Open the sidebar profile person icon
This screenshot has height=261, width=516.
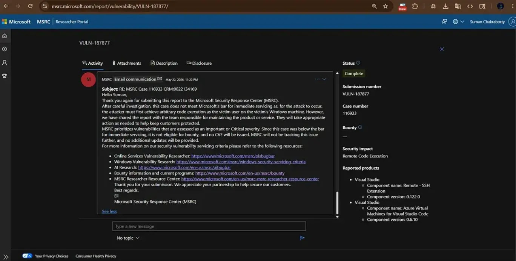[5, 62]
